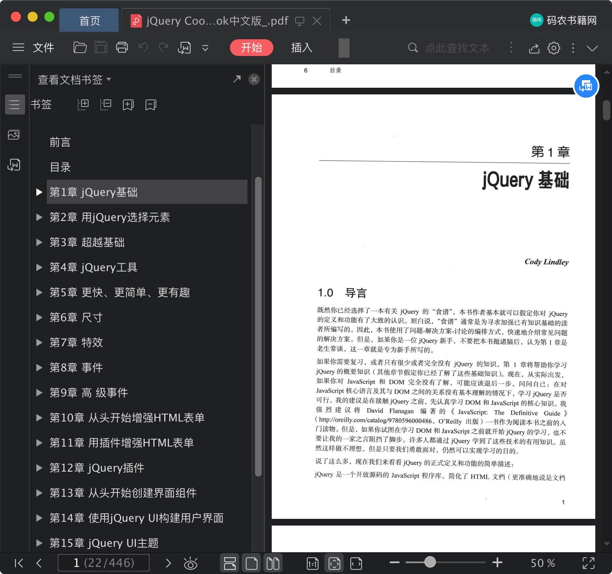Viewport: 612px width, 574px height.
Task: Click the sidebar convert document icon
Action: (14, 165)
